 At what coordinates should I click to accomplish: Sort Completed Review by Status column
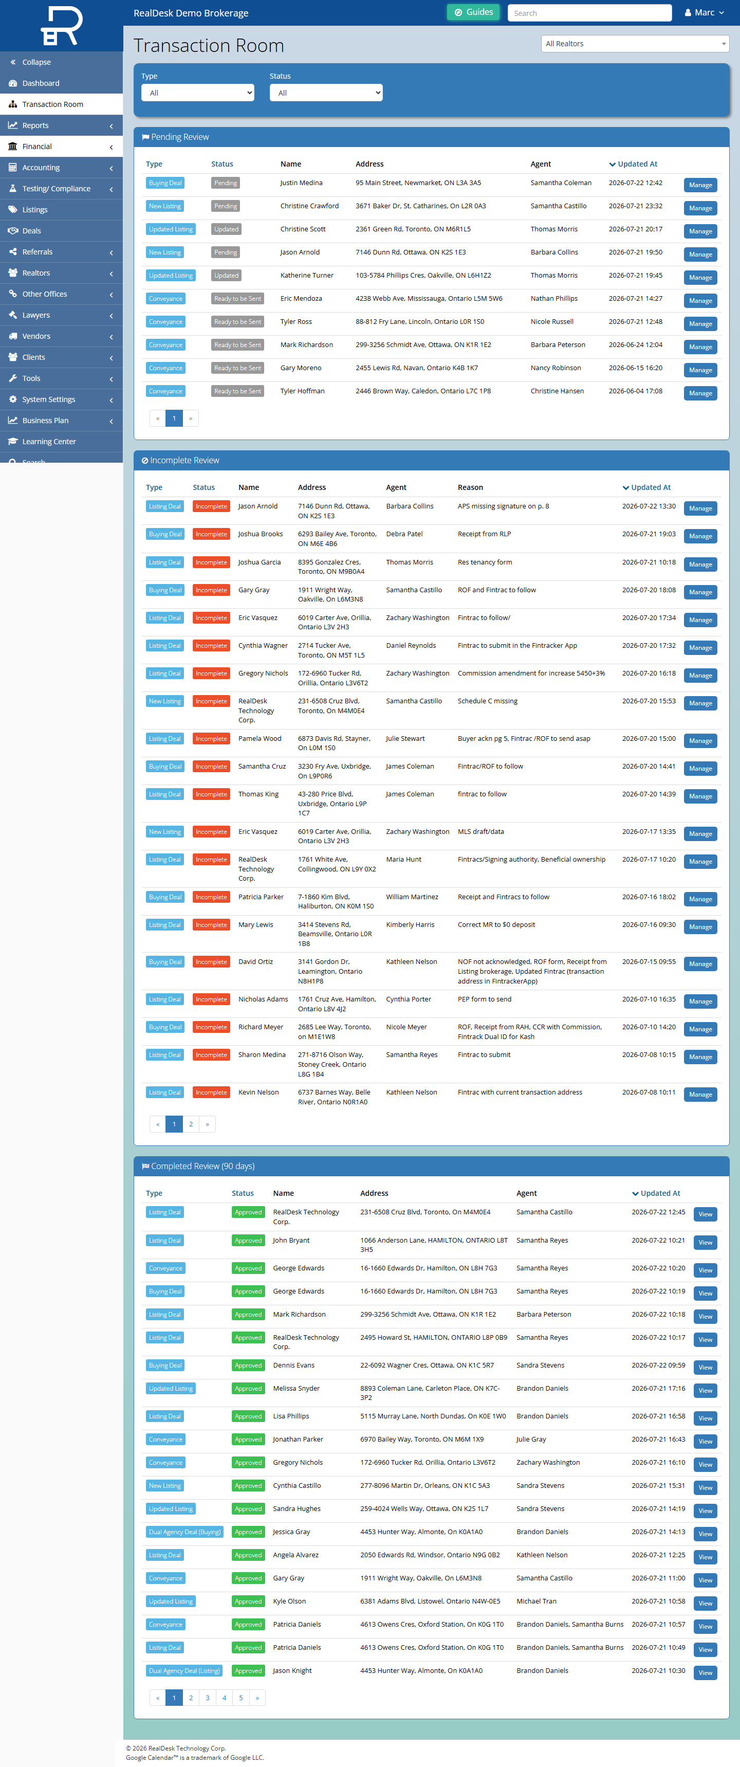tap(243, 1194)
